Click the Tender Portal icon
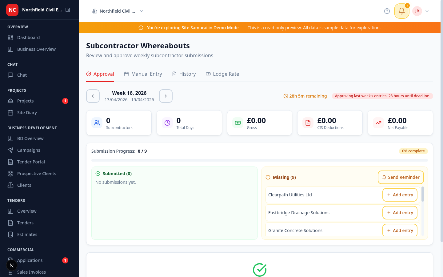 (10, 162)
